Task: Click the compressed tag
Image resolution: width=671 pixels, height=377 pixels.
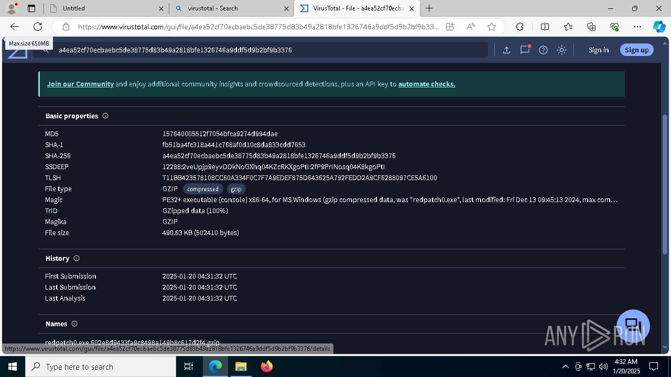Action: pyautogui.click(x=203, y=189)
